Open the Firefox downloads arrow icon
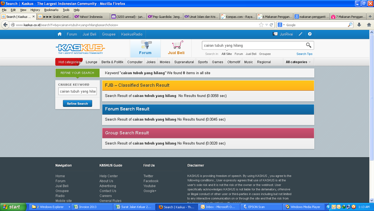Viewport: 374px width, 211px height. tap(359, 25)
